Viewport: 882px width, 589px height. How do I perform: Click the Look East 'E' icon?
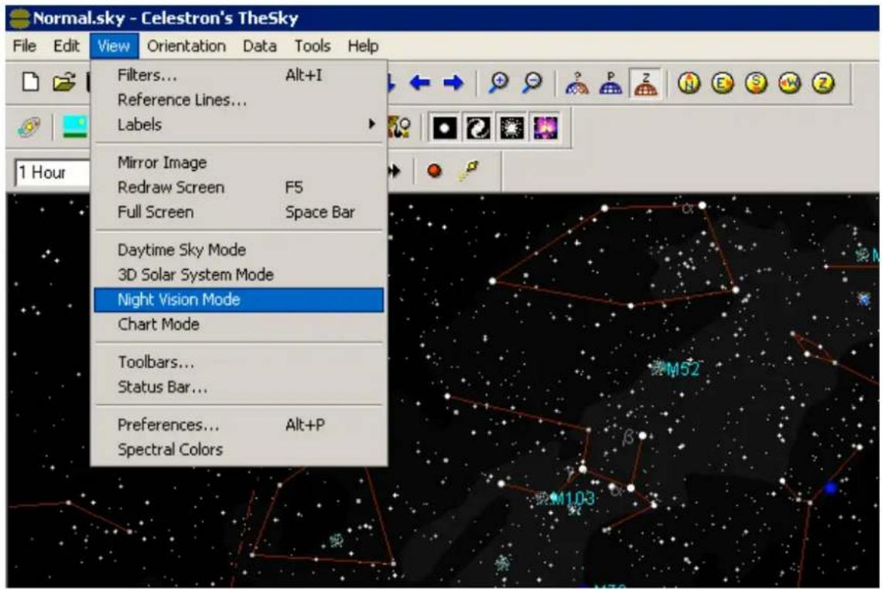point(723,83)
